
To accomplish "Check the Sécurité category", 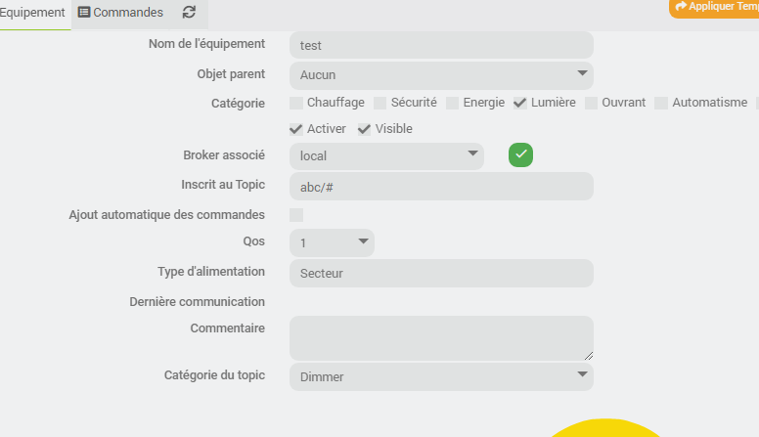I will pyautogui.click(x=380, y=103).
